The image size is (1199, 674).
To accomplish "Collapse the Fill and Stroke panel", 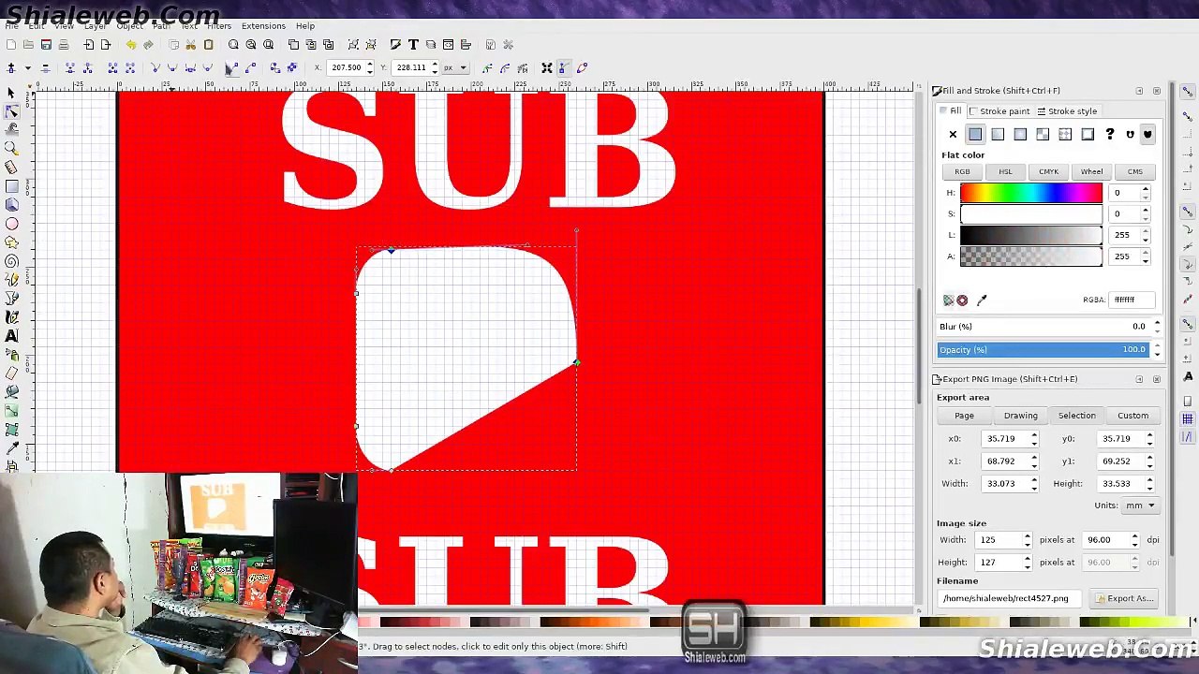I will click(x=1139, y=91).
